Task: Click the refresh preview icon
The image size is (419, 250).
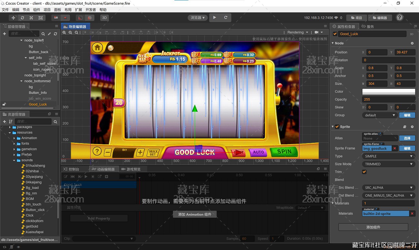Action: tap(226, 18)
